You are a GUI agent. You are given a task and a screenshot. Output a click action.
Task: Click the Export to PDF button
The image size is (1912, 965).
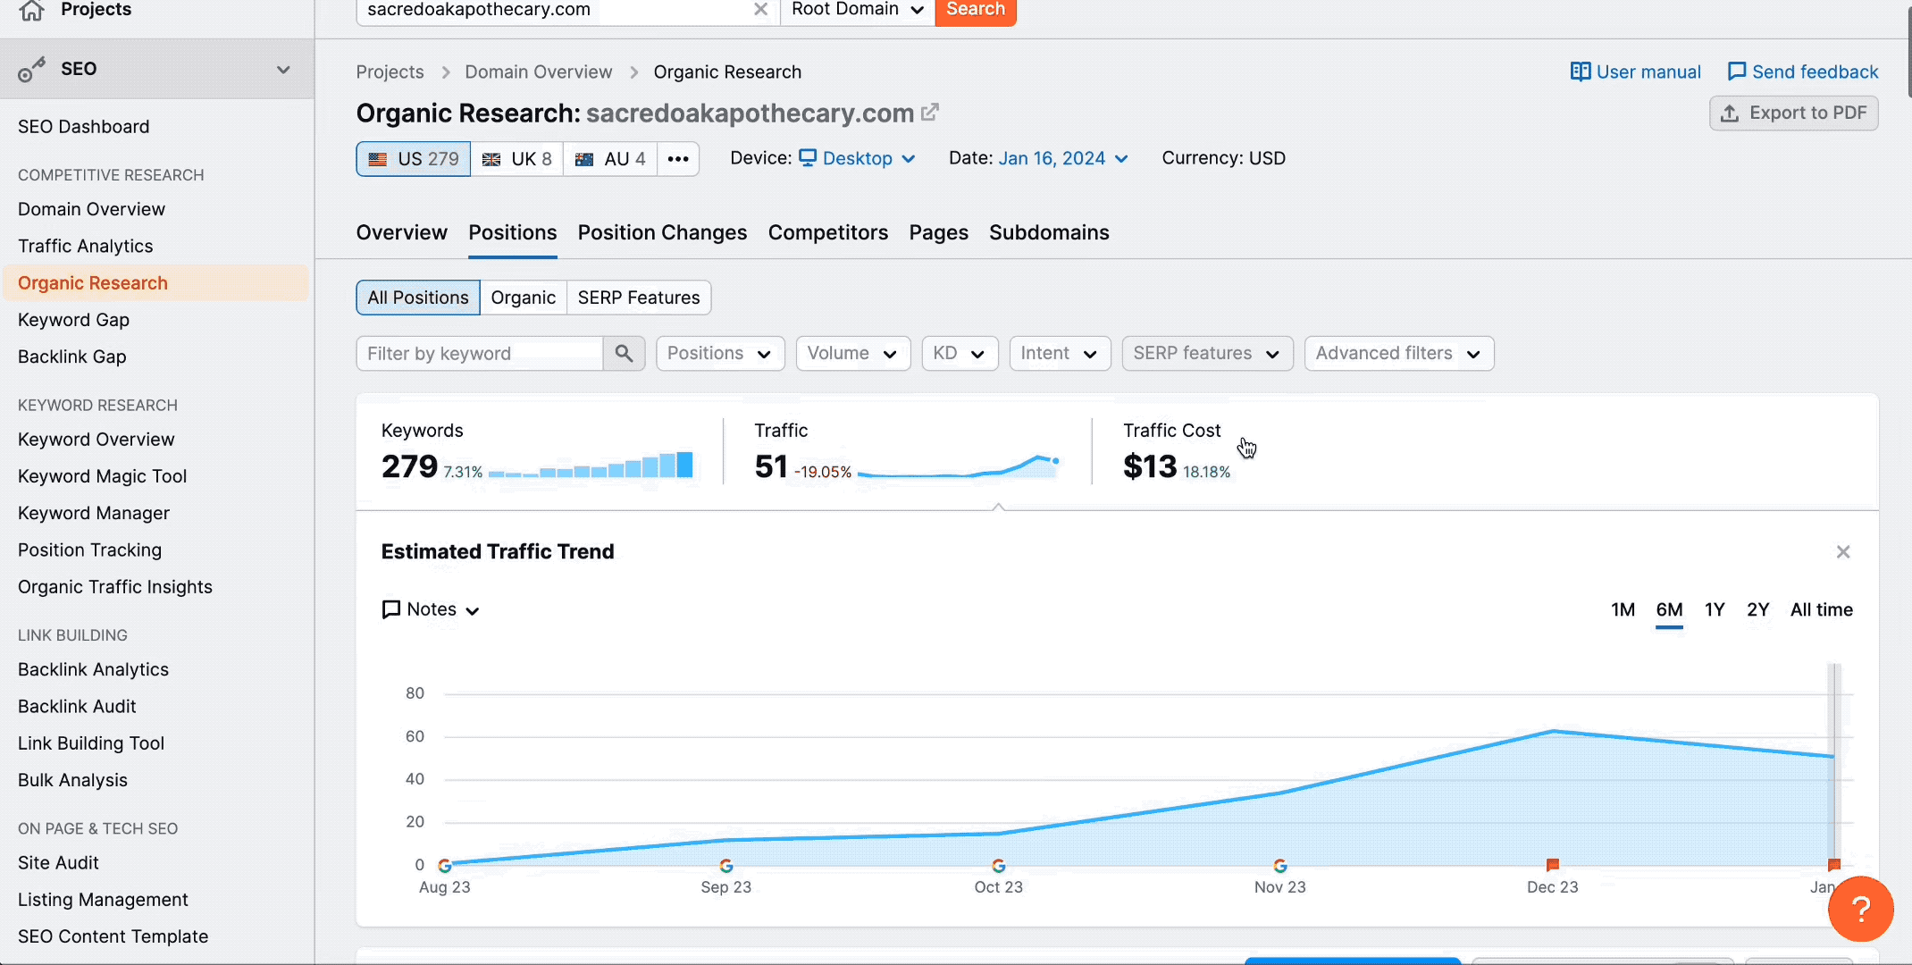click(x=1793, y=113)
